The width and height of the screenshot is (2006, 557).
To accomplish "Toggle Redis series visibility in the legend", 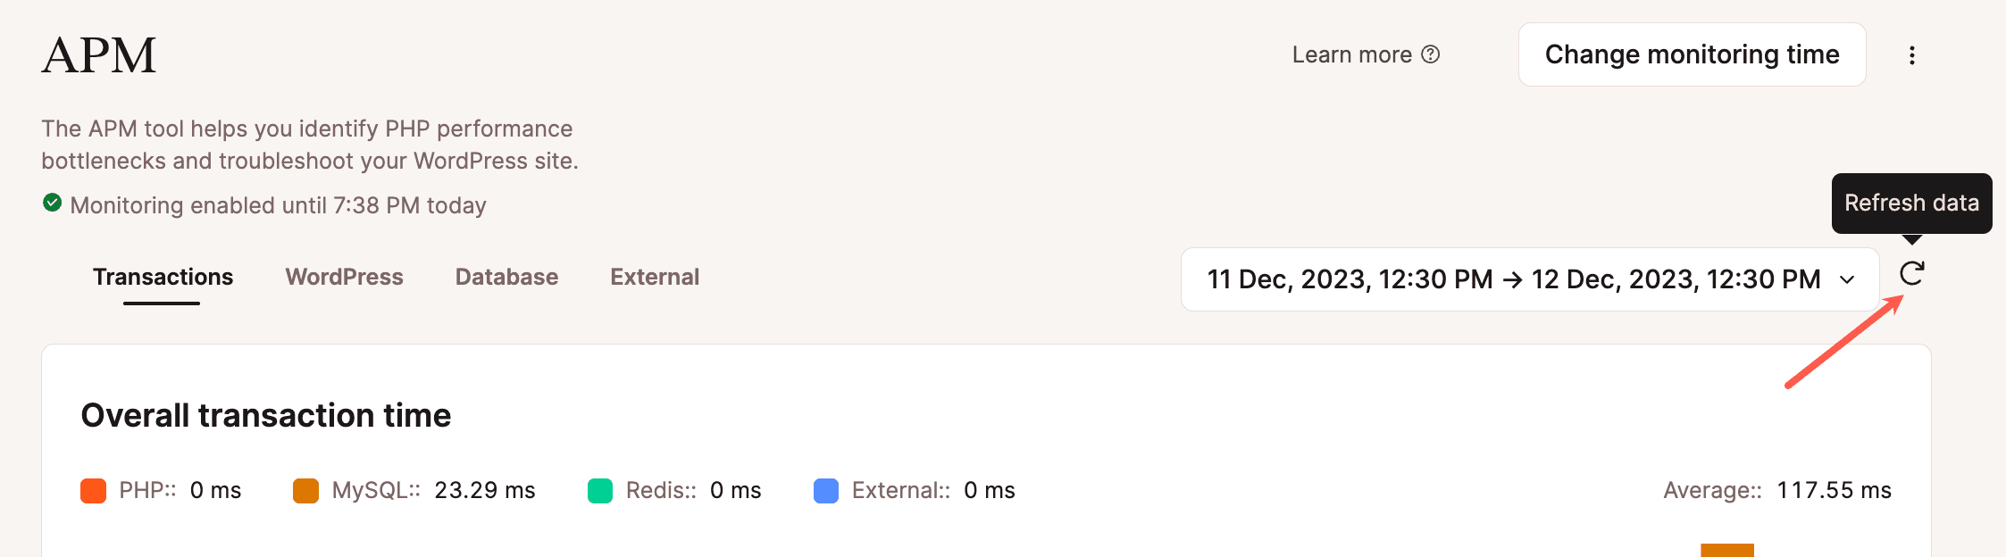I will pos(661,490).
